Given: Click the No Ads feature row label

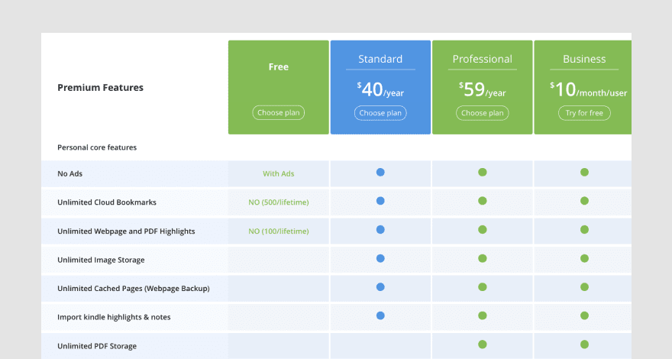Looking at the screenshot, I should pyautogui.click(x=69, y=173).
